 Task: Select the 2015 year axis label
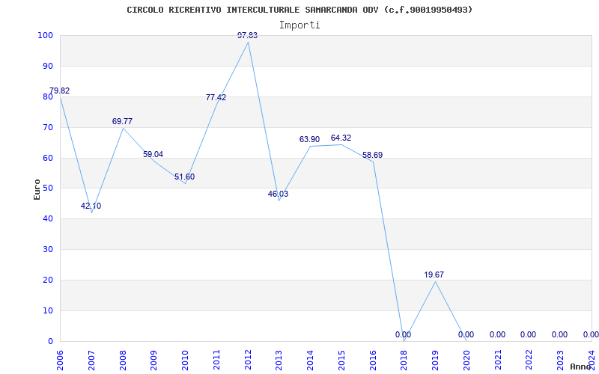click(x=342, y=360)
